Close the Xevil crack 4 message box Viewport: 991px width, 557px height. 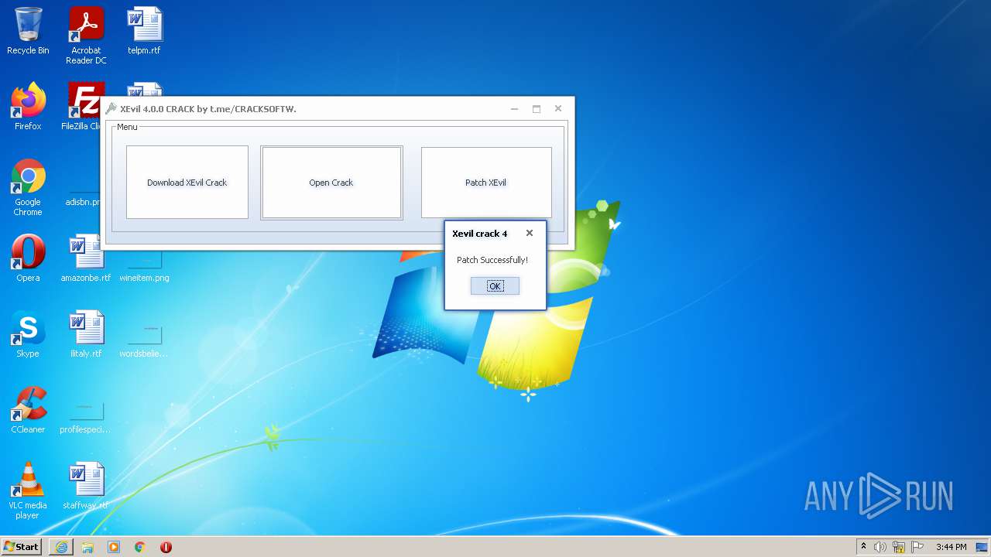(x=530, y=233)
